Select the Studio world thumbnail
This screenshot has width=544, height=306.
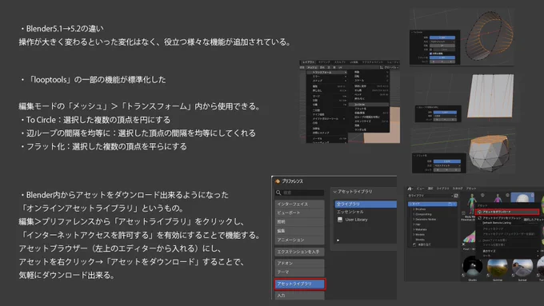pyautogui.click(x=473, y=266)
